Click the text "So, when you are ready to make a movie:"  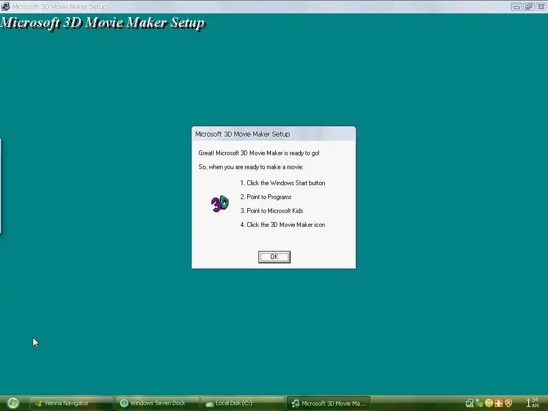(251, 167)
